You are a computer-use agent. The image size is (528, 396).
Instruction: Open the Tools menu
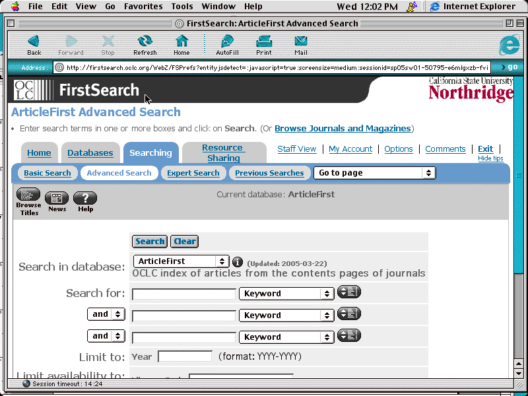pos(182,7)
